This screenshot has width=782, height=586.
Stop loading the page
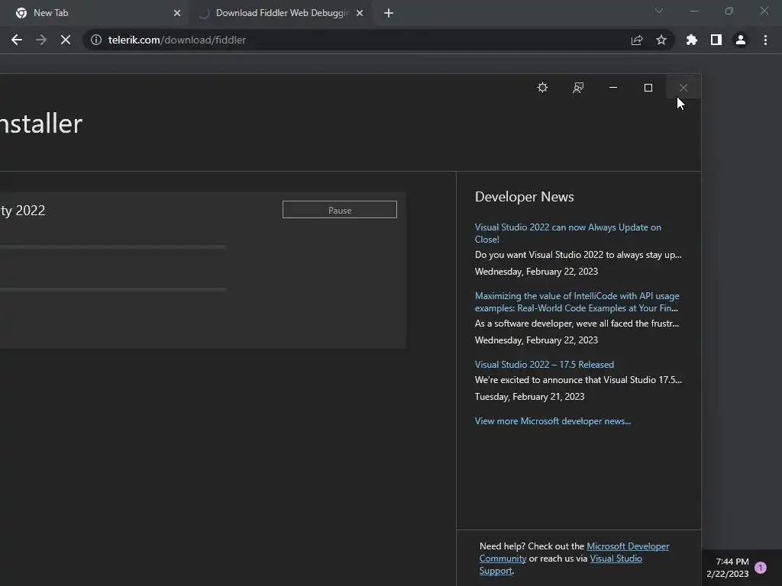[x=66, y=40]
